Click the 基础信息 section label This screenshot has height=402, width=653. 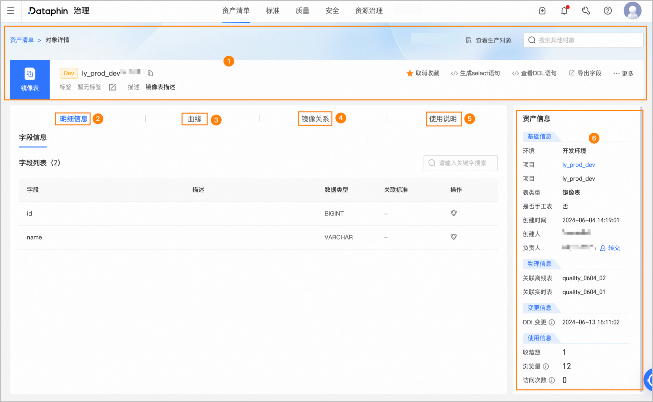(539, 137)
